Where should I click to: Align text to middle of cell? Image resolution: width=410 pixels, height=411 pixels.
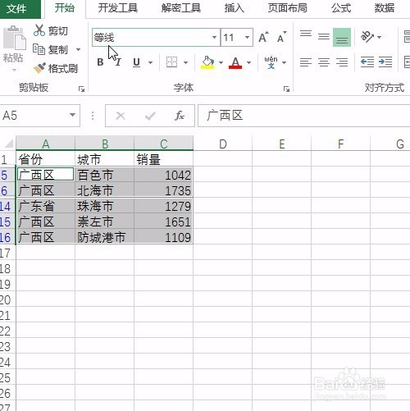click(324, 37)
